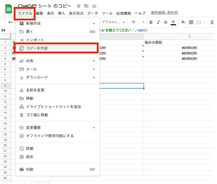
Task: Expand 新規作成 submenu
Action: point(57,24)
